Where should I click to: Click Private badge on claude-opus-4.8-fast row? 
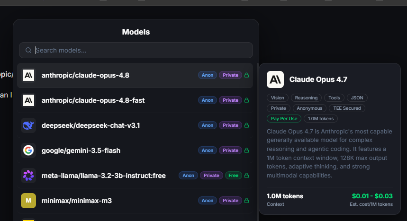coord(230,100)
